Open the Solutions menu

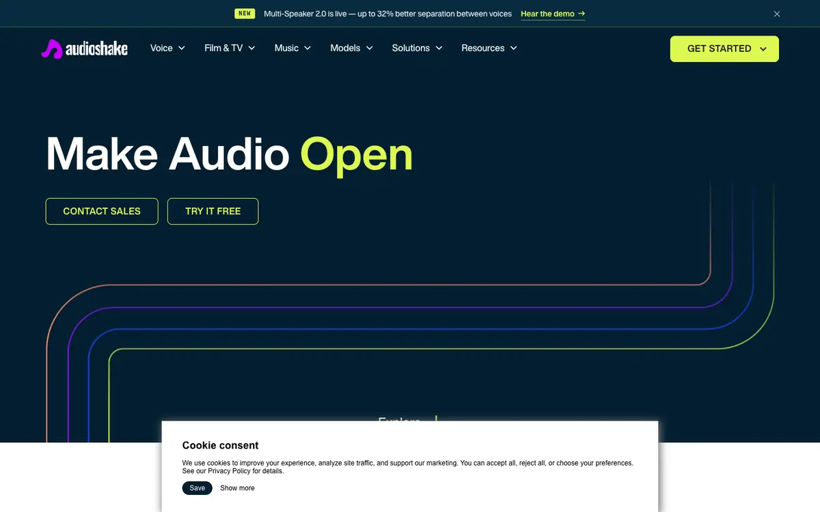point(418,48)
